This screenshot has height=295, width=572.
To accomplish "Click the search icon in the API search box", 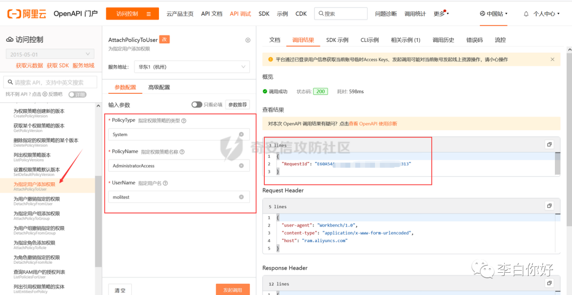I will (10, 83).
